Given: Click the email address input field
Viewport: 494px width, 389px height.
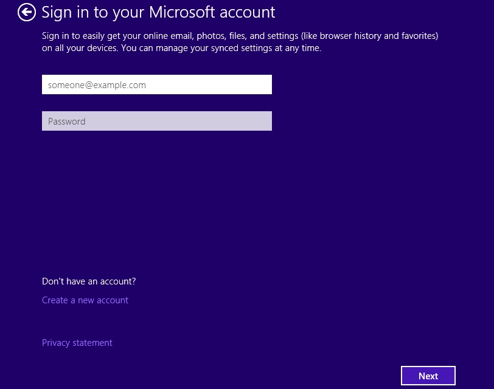Looking at the screenshot, I should tap(157, 84).
